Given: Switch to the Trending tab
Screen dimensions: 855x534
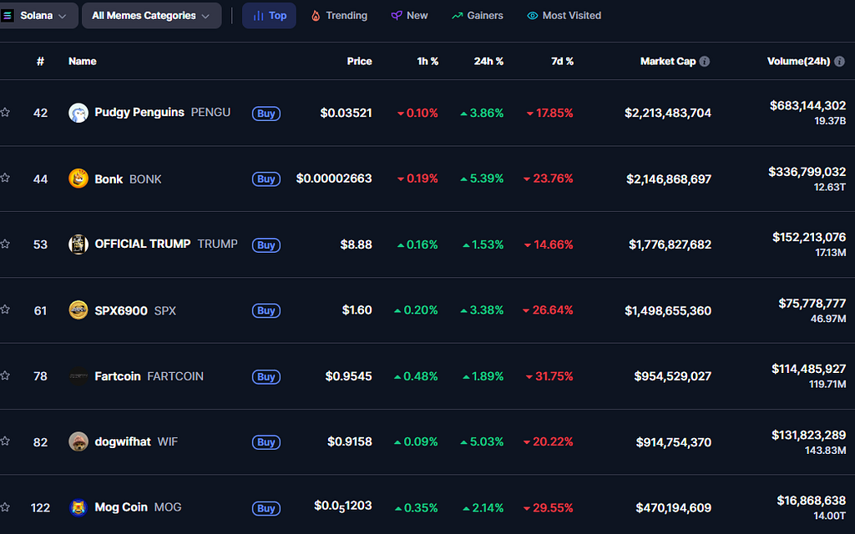Looking at the screenshot, I should pyautogui.click(x=339, y=15).
